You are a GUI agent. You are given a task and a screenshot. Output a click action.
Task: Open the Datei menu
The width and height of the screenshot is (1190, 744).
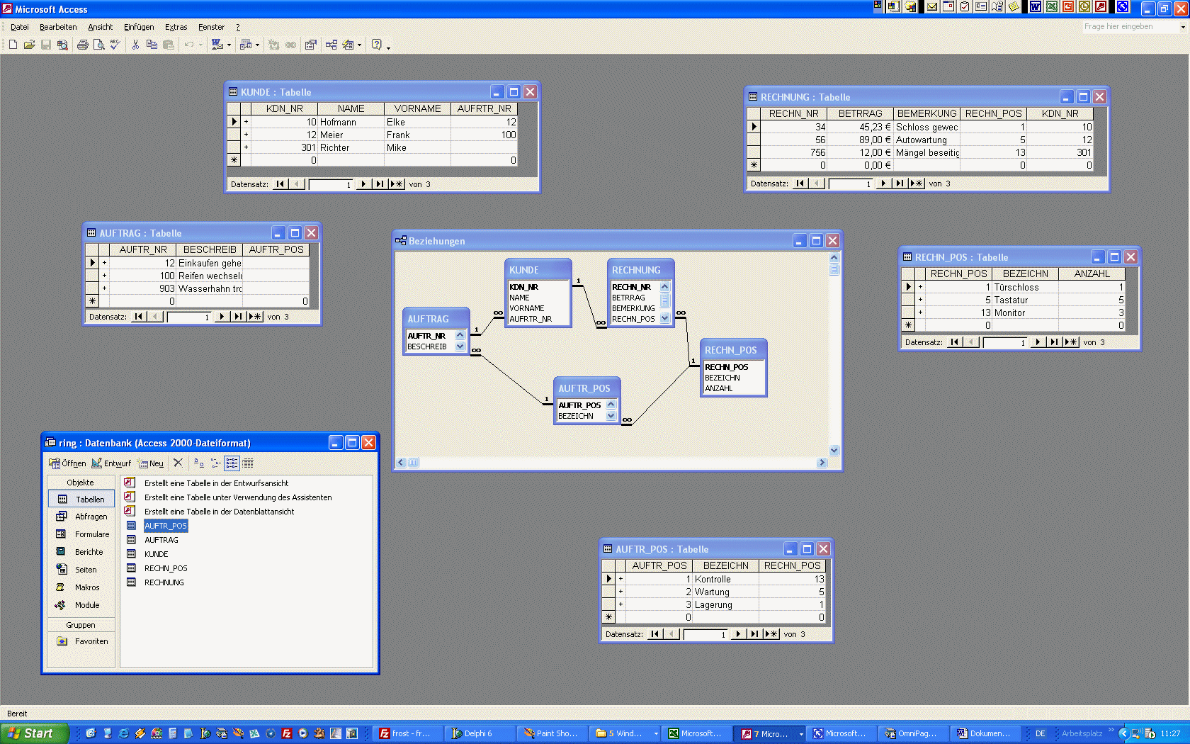point(20,27)
